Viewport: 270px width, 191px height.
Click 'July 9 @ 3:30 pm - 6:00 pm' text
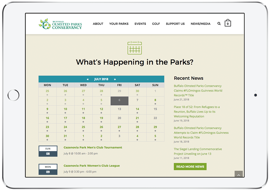point(80,172)
